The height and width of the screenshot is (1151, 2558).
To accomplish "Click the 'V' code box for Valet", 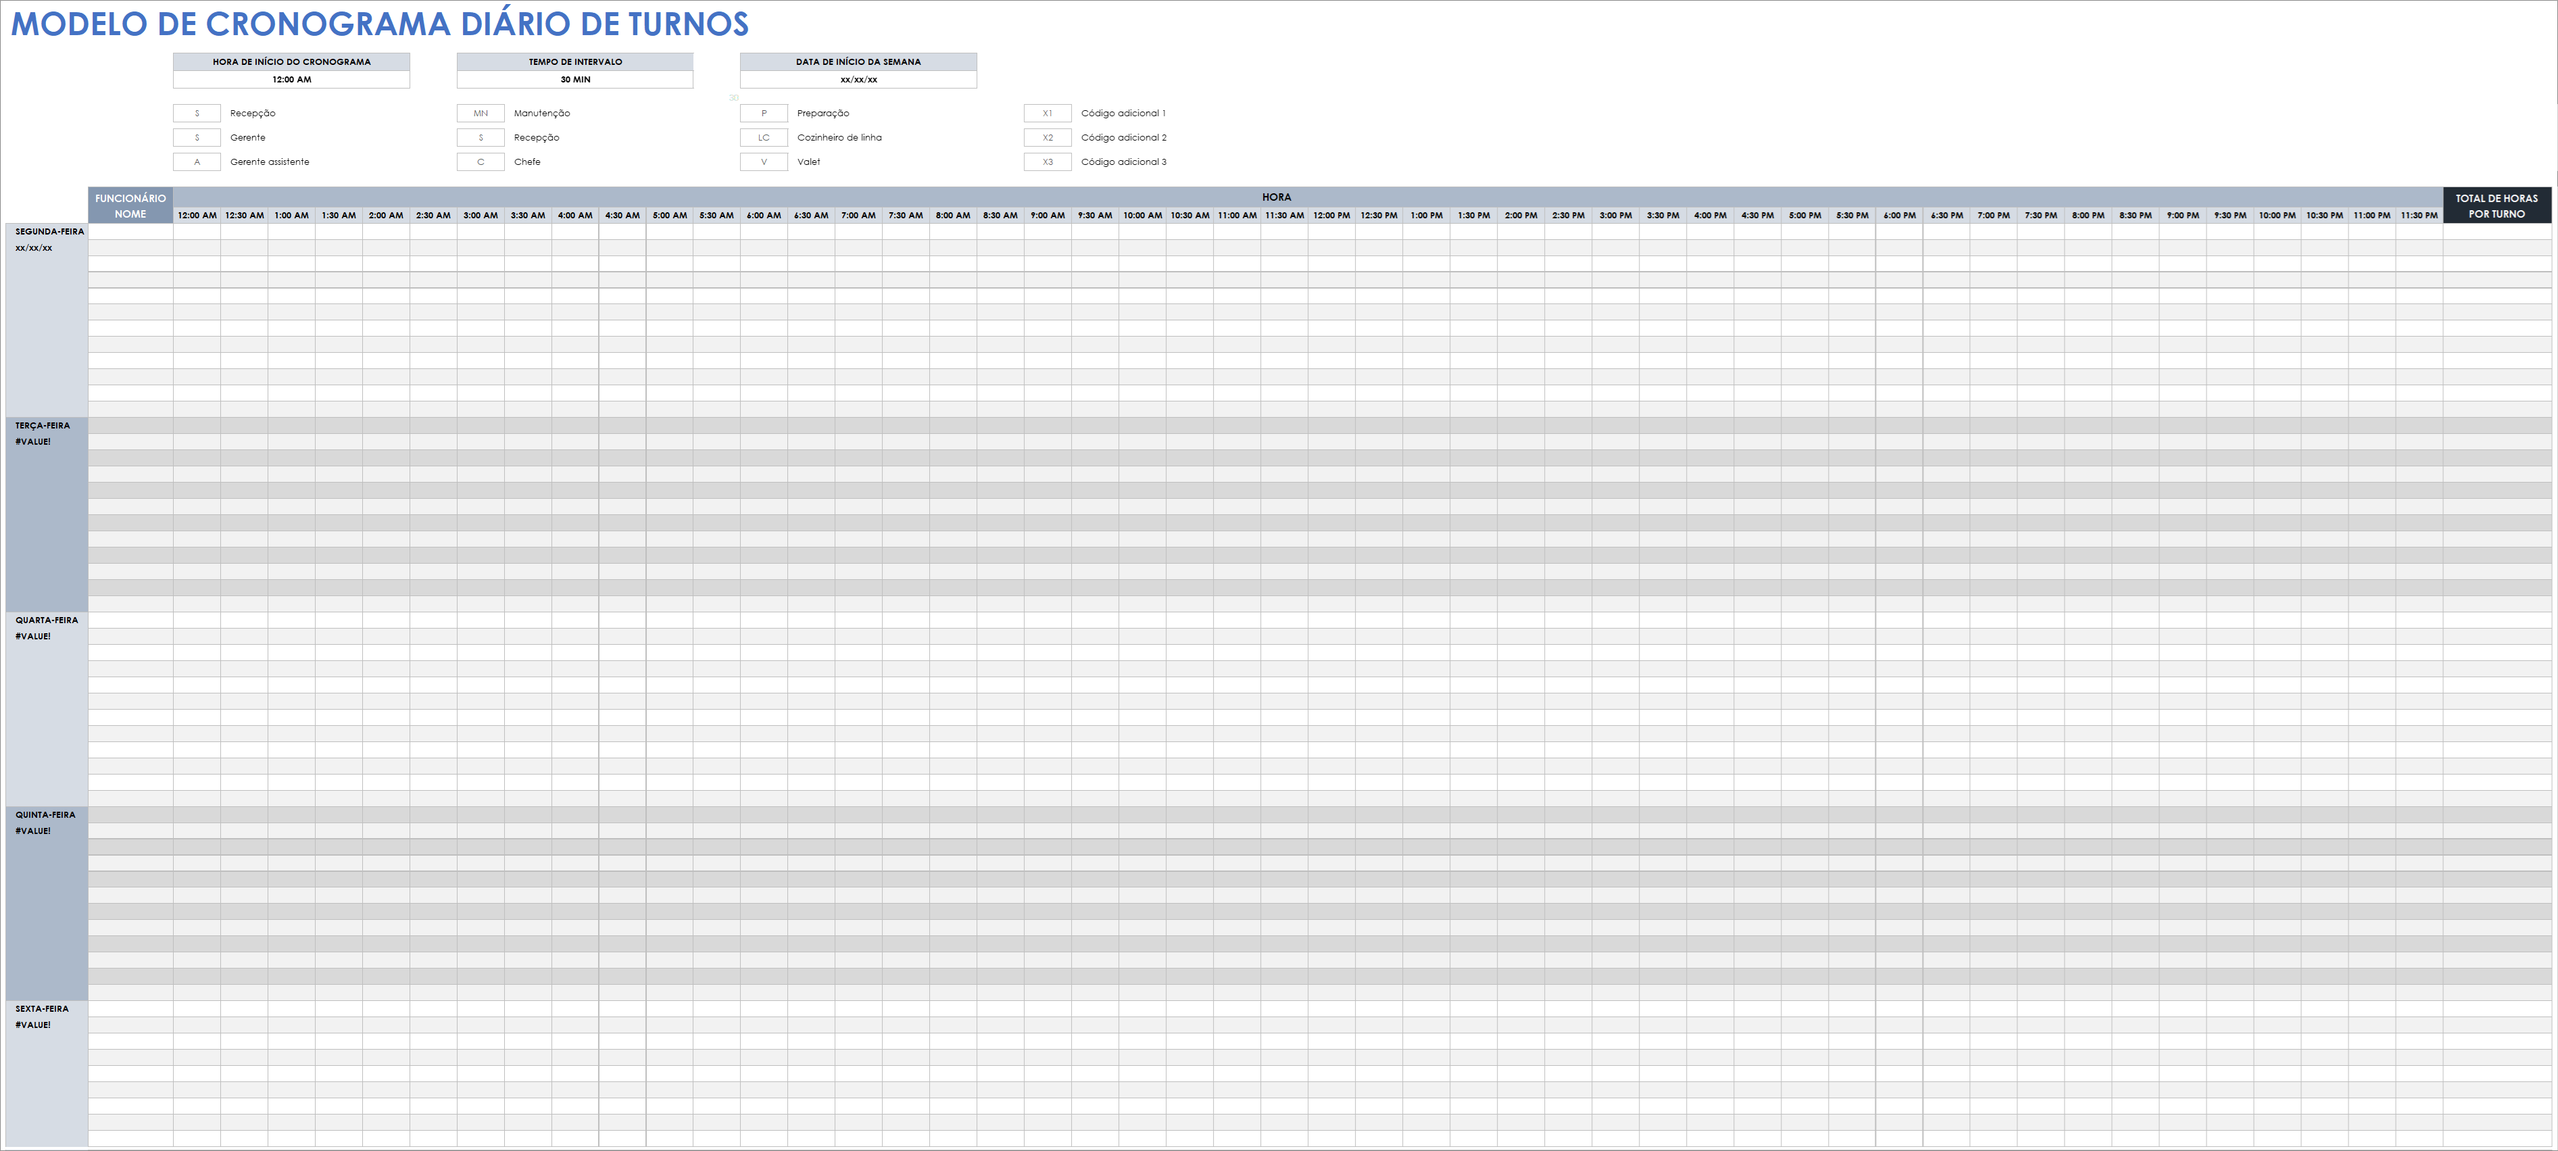I will click(x=764, y=162).
